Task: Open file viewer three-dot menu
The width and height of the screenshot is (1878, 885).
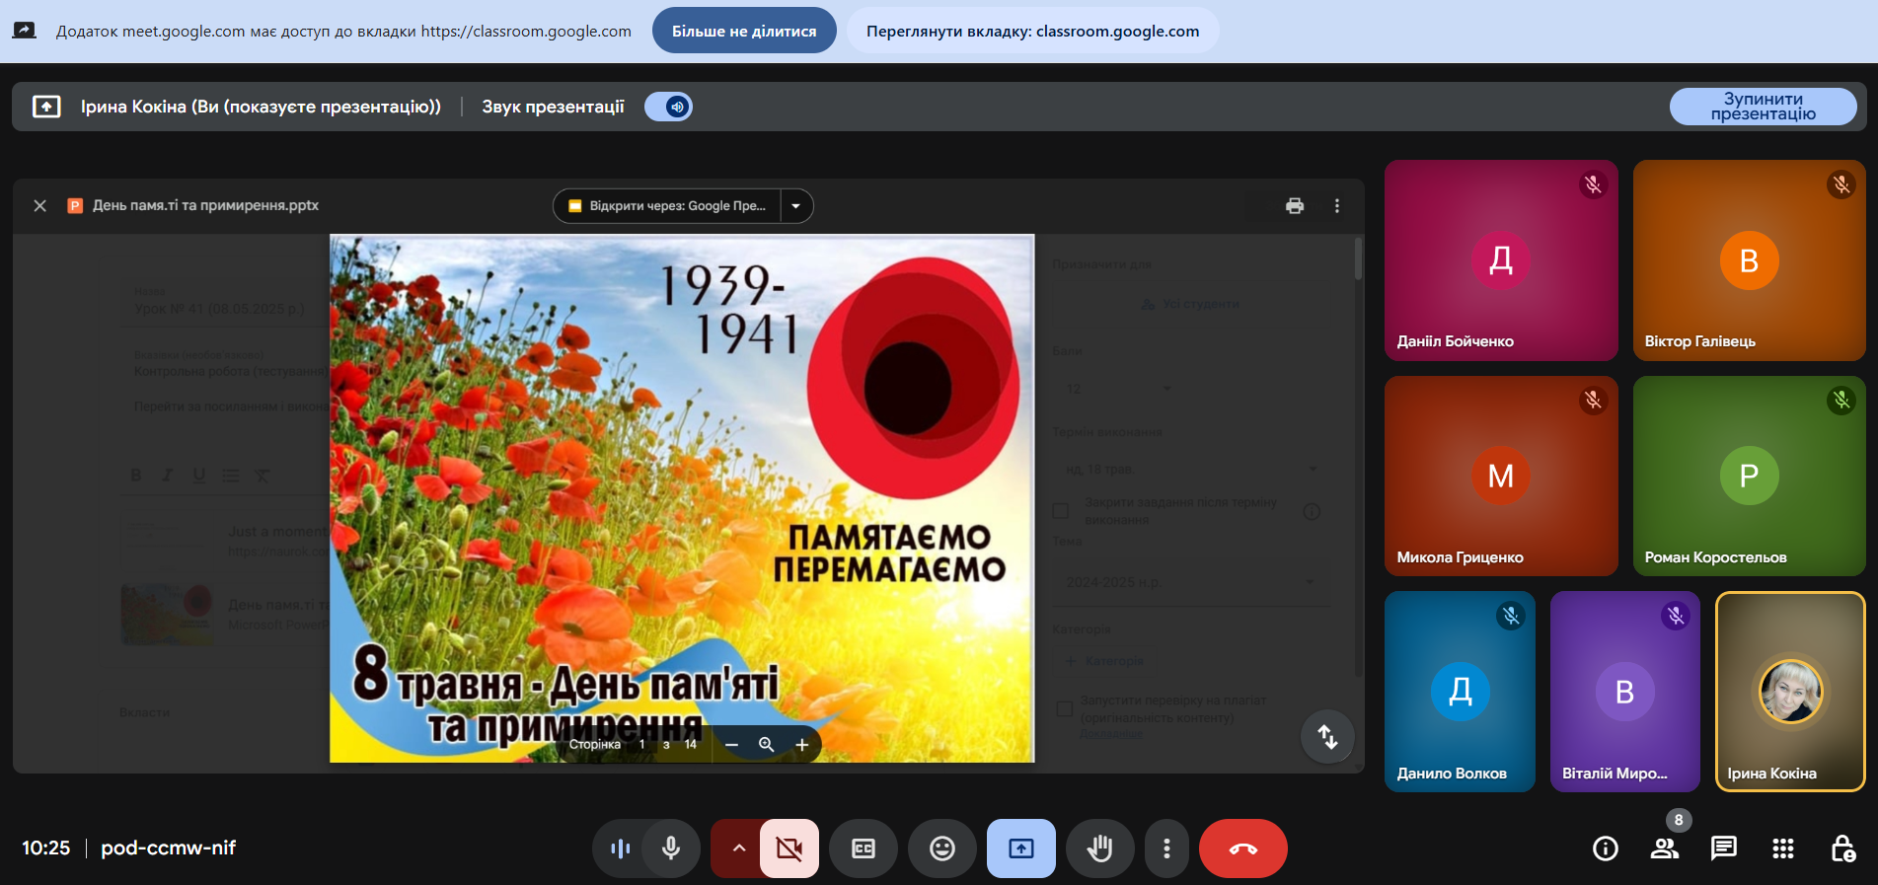Action: [1337, 205]
